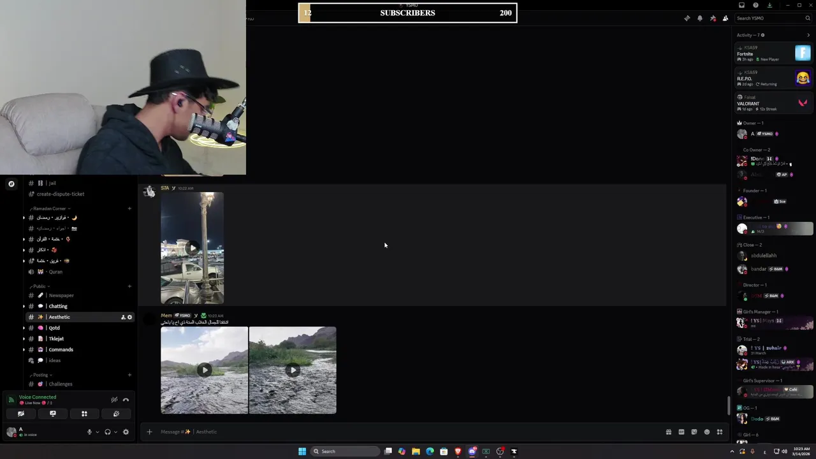
Task: Expand the Activity panel arrow
Action: click(x=808, y=35)
